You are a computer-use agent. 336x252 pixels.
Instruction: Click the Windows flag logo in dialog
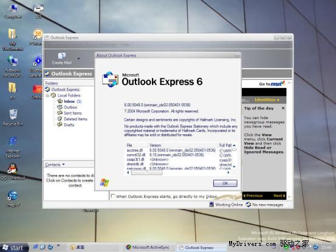[105, 183]
